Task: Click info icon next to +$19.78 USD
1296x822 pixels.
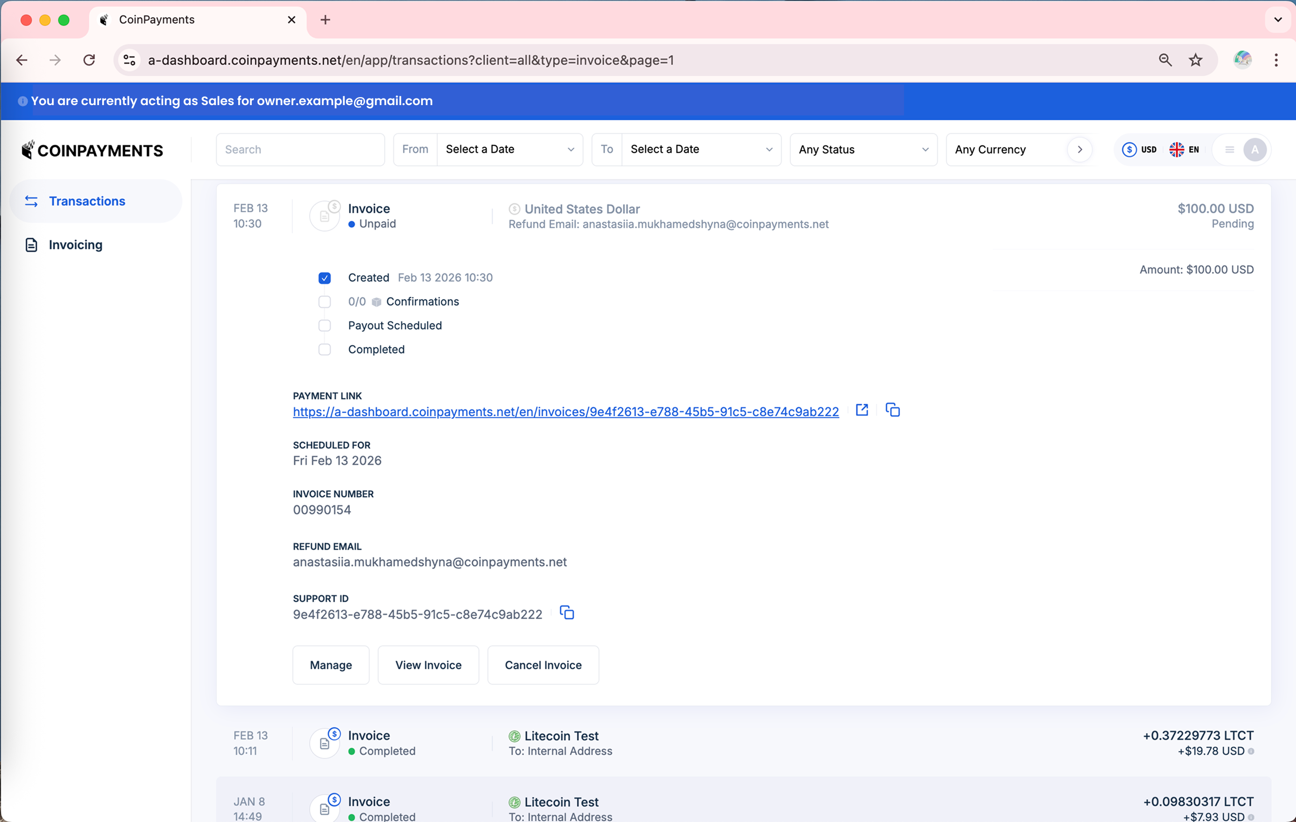Action: pos(1251,752)
